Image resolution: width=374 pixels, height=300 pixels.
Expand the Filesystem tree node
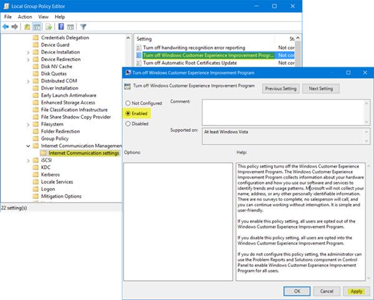click(28, 124)
